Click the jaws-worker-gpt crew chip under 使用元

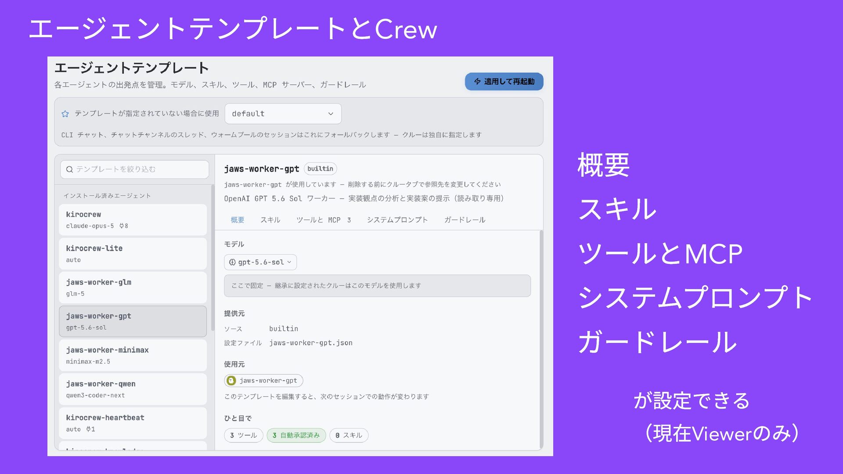pyautogui.click(x=263, y=381)
